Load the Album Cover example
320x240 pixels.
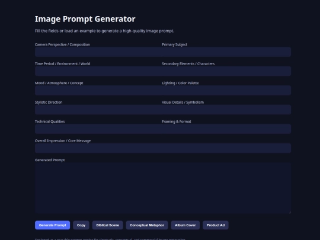(185, 225)
